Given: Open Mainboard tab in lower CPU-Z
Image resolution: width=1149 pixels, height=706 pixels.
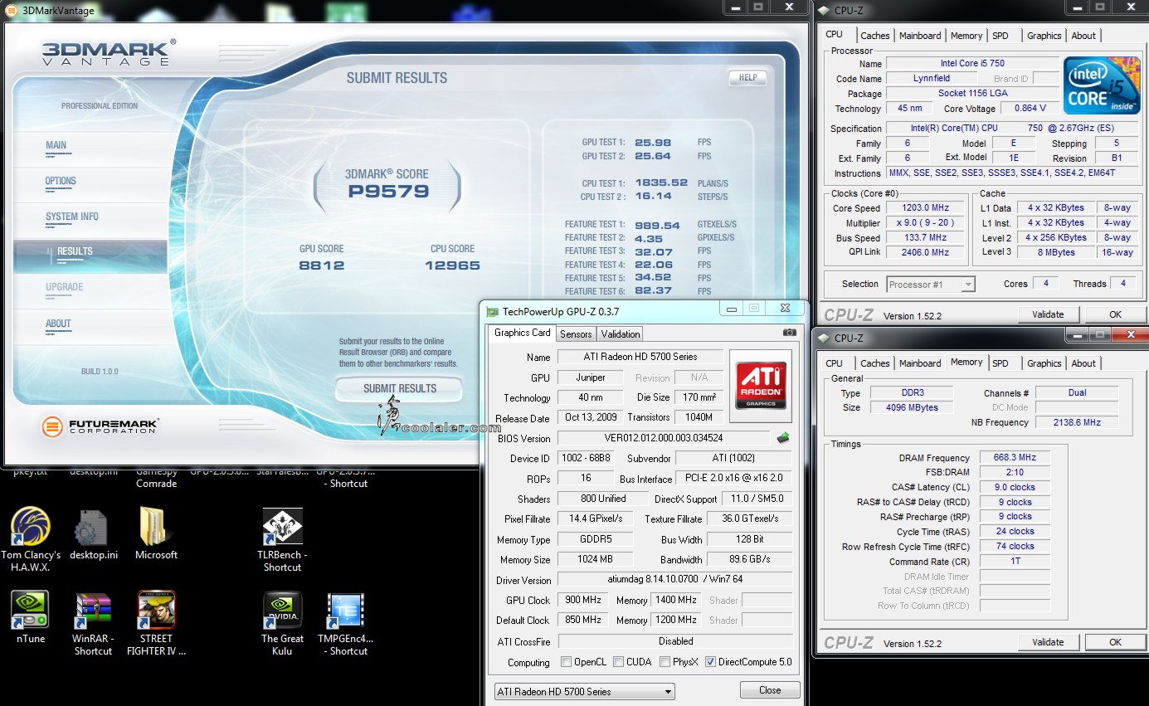Looking at the screenshot, I should [x=920, y=363].
